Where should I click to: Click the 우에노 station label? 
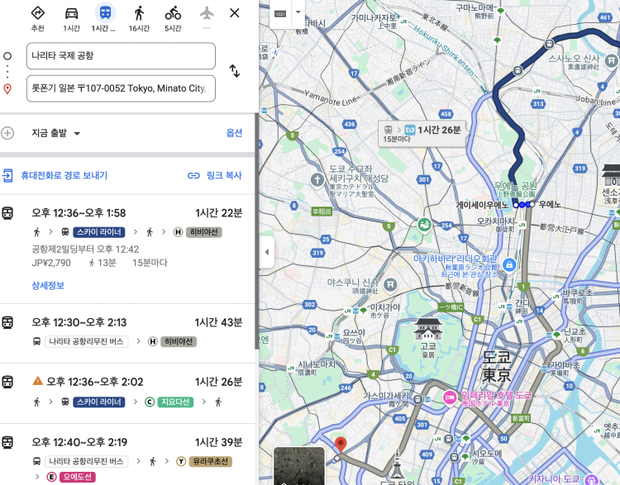550,204
